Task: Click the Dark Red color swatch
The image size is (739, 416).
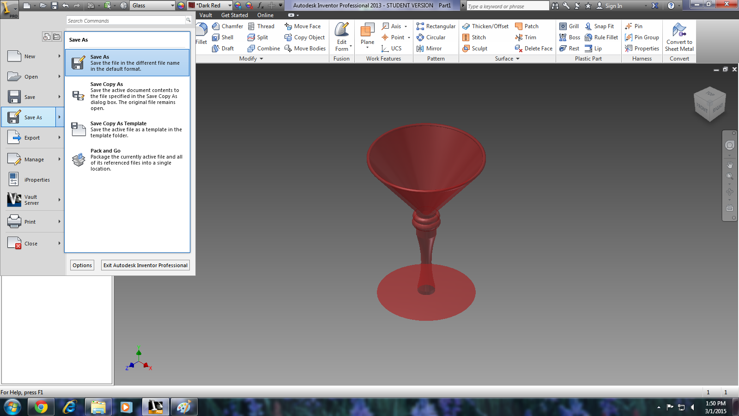Action: tap(191, 6)
